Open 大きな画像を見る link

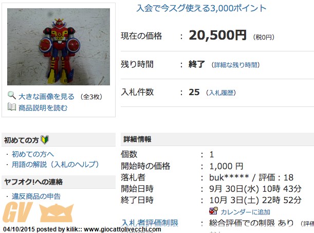coord(46,97)
